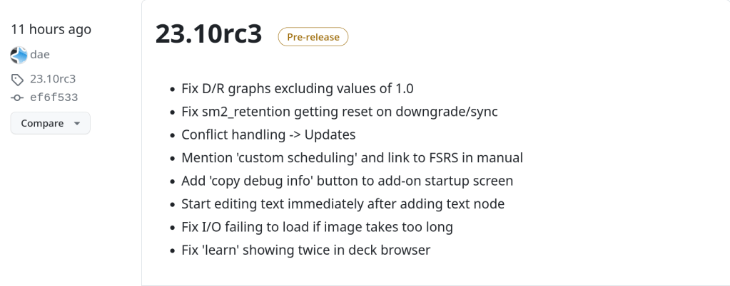Click the commit icon beside ef6f533
This screenshot has height=286, width=730.
(x=18, y=97)
